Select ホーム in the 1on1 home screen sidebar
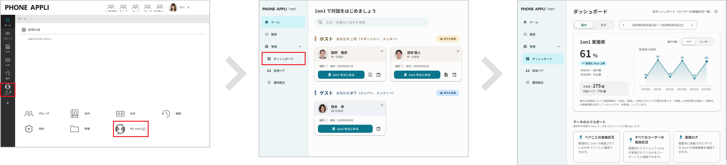The image size is (727, 165). [283, 22]
